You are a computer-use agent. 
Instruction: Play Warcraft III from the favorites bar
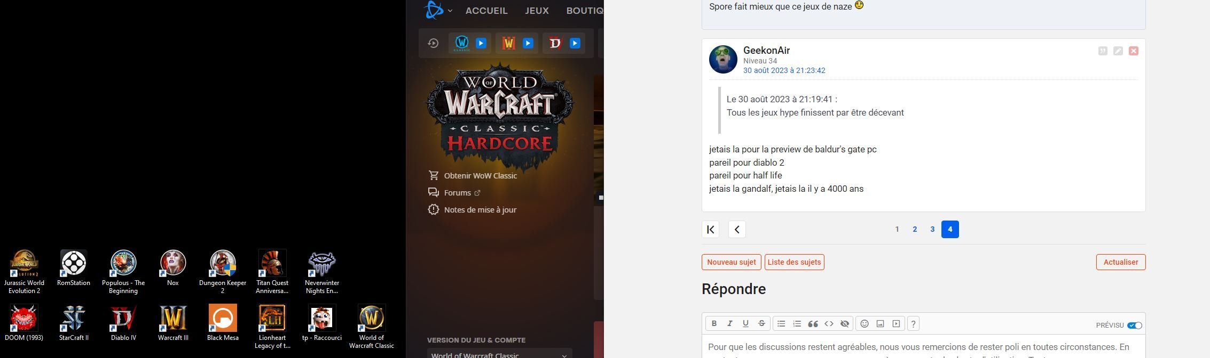tap(528, 43)
